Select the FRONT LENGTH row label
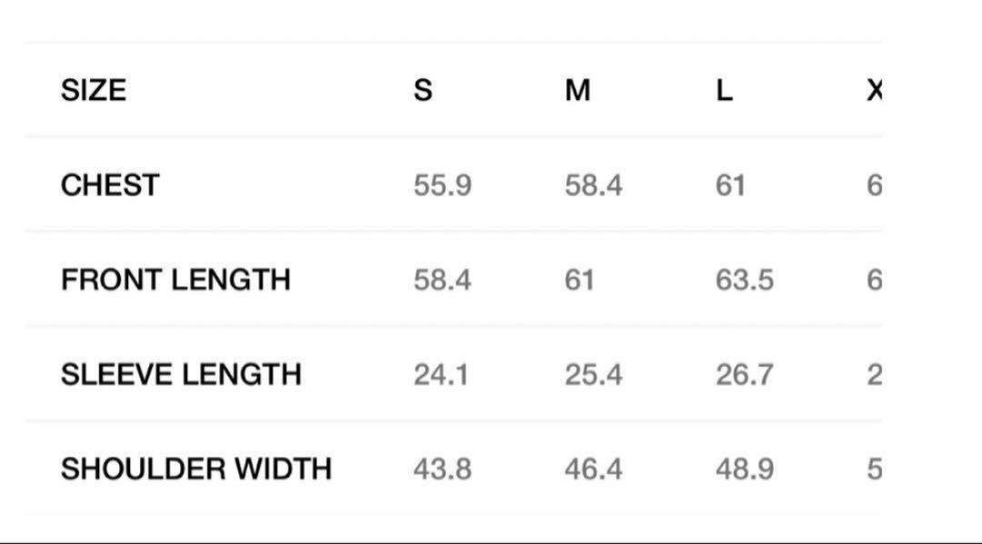The image size is (982, 544). point(176,280)
